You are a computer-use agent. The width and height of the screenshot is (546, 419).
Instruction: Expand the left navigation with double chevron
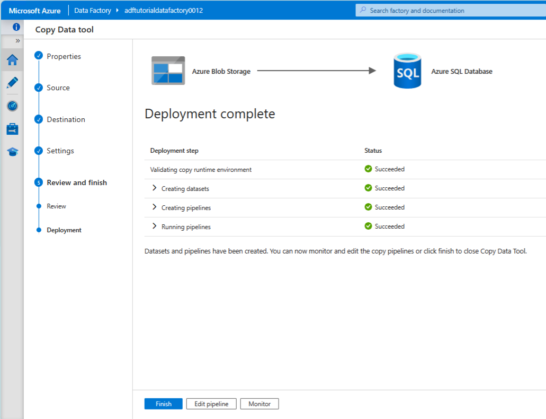(x=17, y=41)
